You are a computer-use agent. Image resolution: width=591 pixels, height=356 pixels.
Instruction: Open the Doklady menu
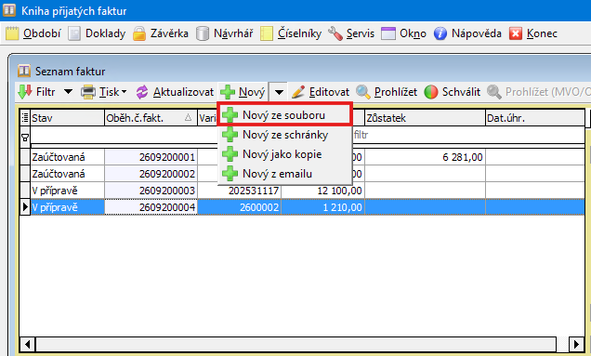[x=105, y=33]
